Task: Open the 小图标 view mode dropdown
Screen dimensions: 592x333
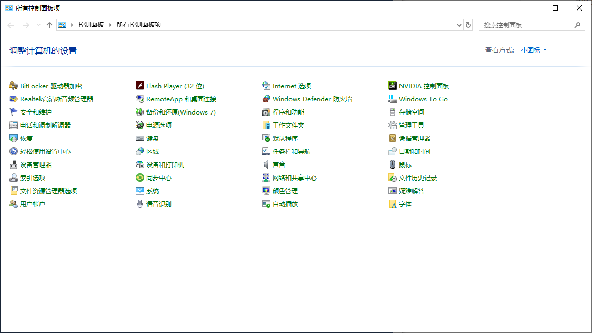Action: (x=534, y=50)
